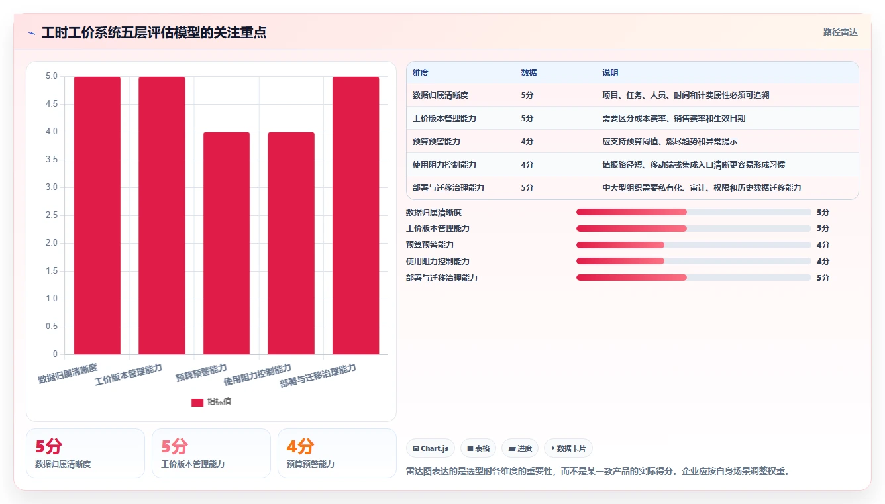The image size is (885, 504).
Task: Open the 5分 数据归属清晰度 data card
Action: click(x=85, y=453)
